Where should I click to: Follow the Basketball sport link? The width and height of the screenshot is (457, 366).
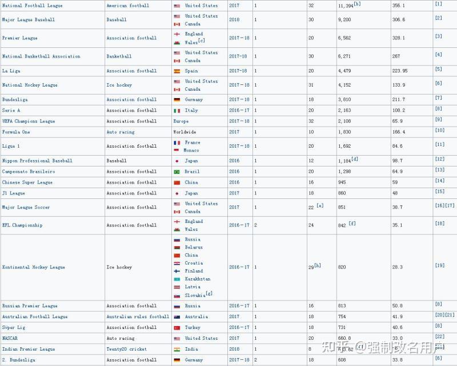tap(119, 56)
